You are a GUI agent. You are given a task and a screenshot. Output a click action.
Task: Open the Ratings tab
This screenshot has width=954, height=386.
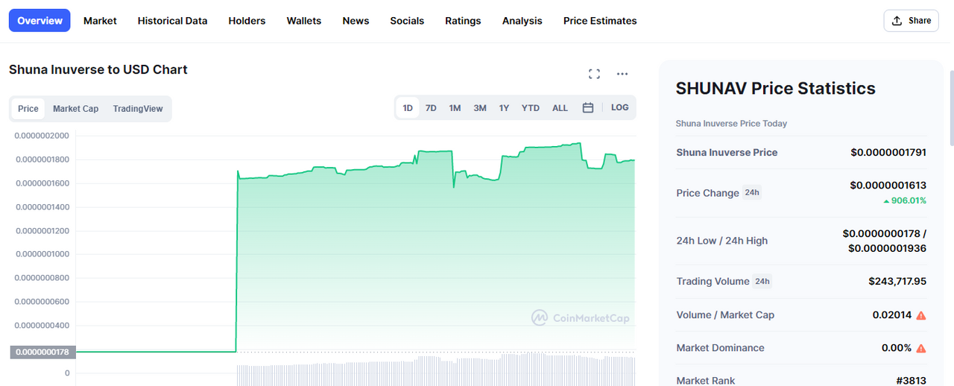coord(463,21)
